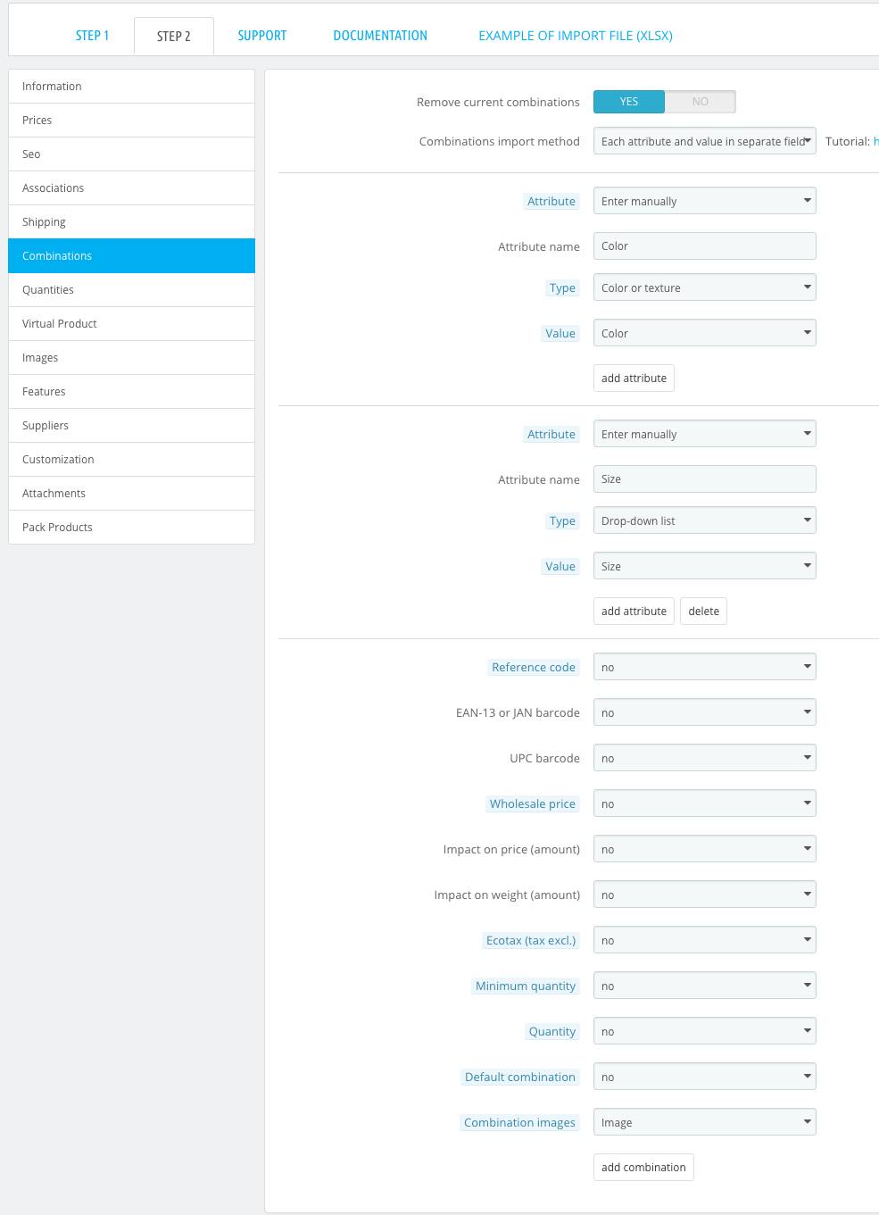879x1215 pixels.
Task: Open the DOCUMENTATION tab
Action: click(380, 36)
